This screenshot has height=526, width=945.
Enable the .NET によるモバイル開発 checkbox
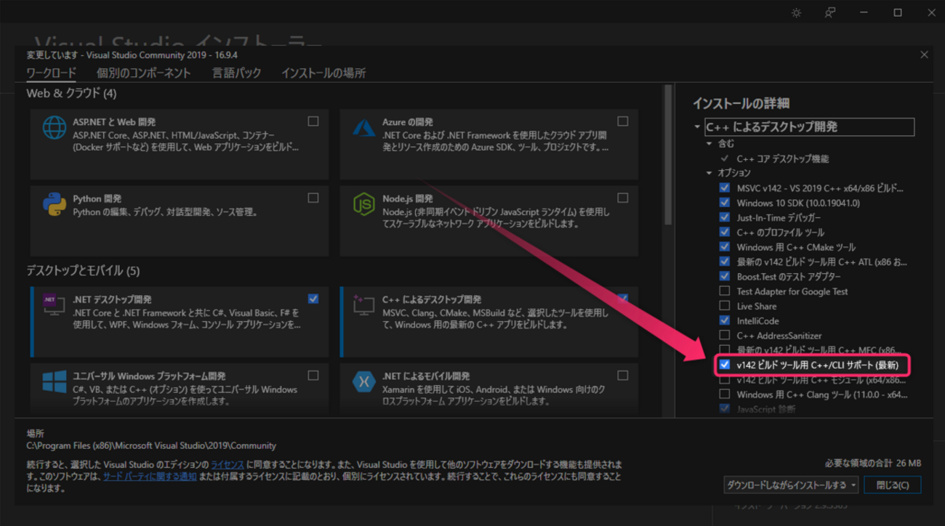click(x=622, y=376)
